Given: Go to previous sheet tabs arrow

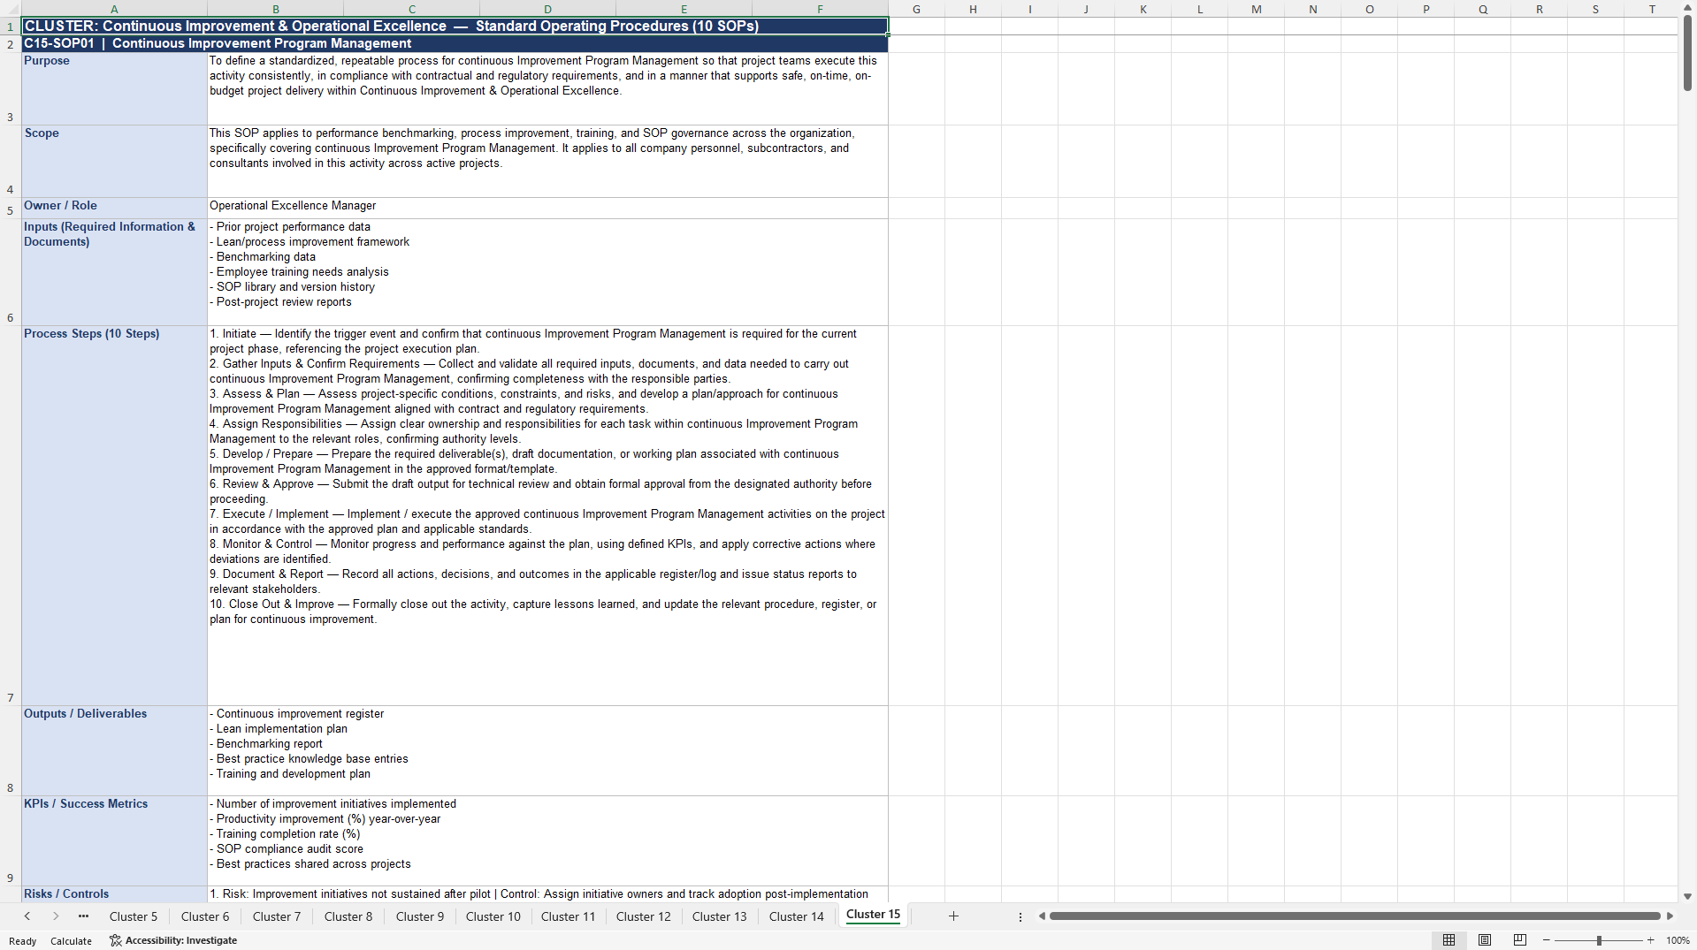Looking at the screenshot, I should click(27, 916).
